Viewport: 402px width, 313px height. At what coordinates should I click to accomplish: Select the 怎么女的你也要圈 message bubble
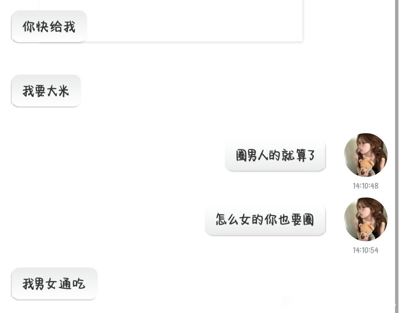click(x=265, y=220)
